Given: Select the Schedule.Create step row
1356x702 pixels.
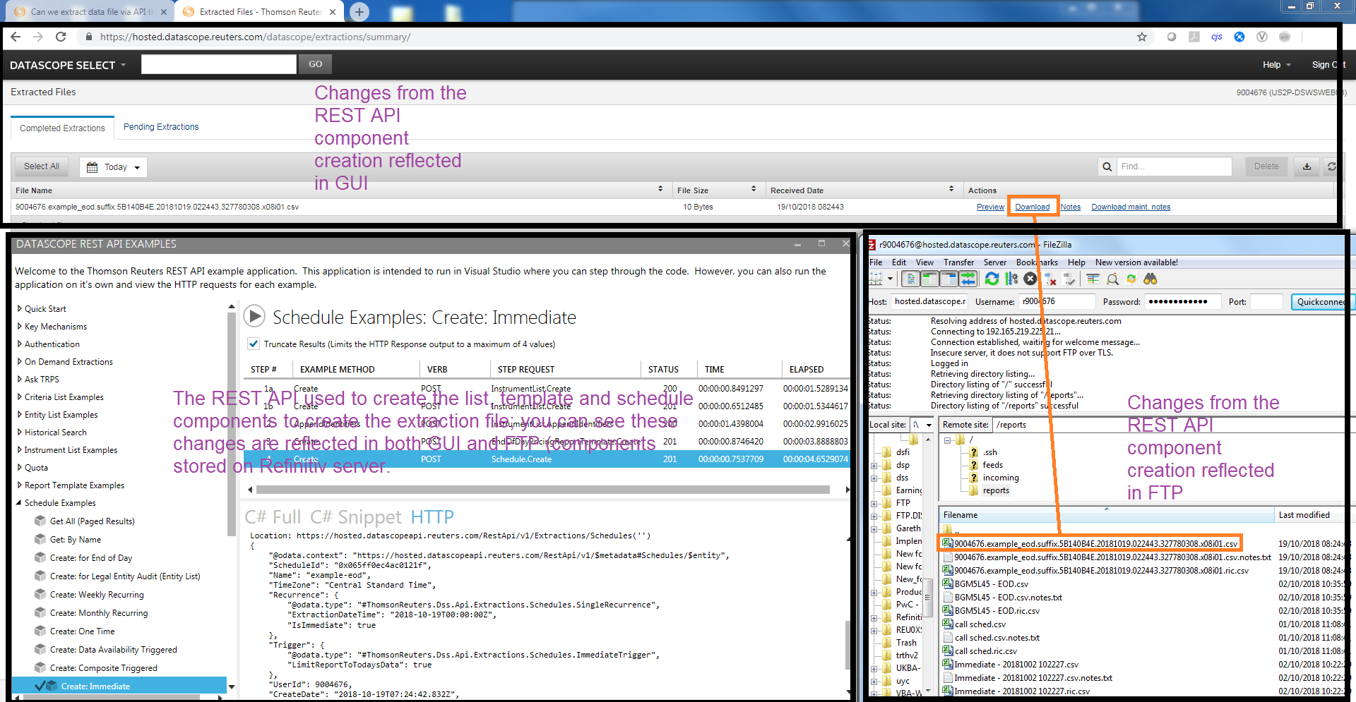Looking at the screenshot, I should click(x=546, y=459).
